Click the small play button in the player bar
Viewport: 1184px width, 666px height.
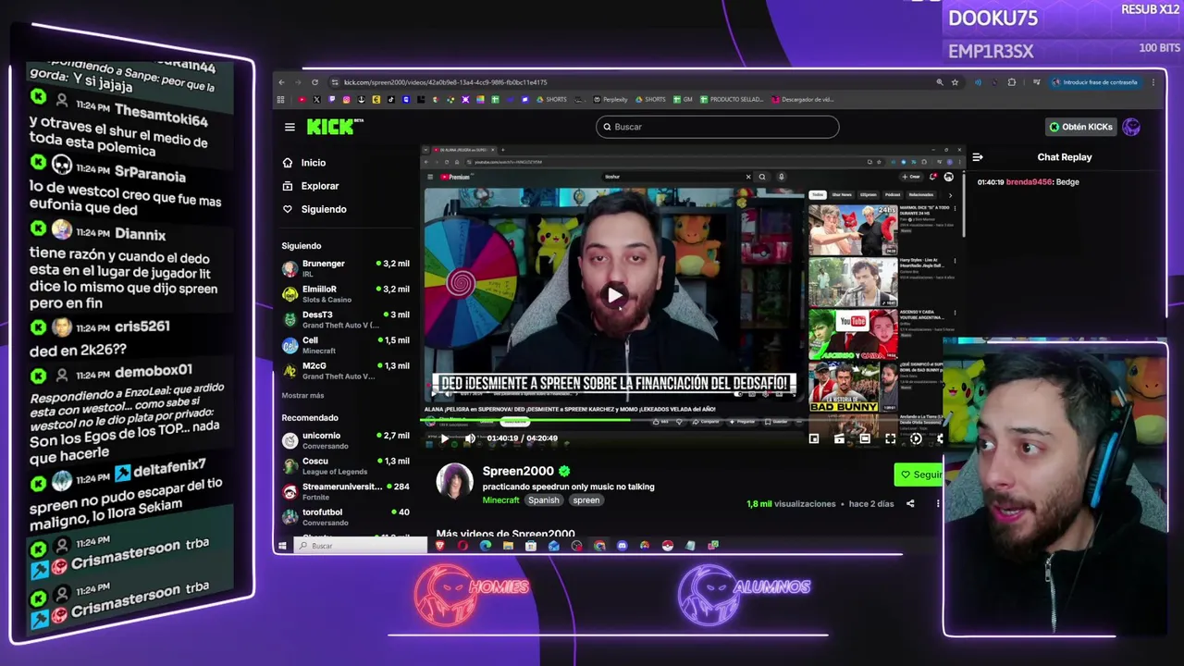(x=444, y=438)
